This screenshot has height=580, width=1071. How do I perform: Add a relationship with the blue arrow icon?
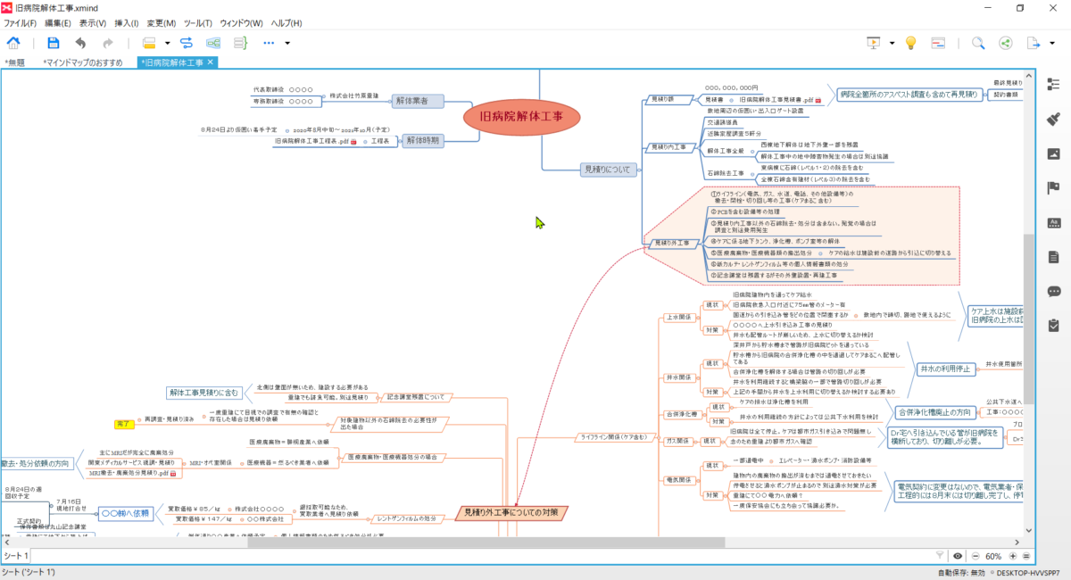tap(187, 43)
